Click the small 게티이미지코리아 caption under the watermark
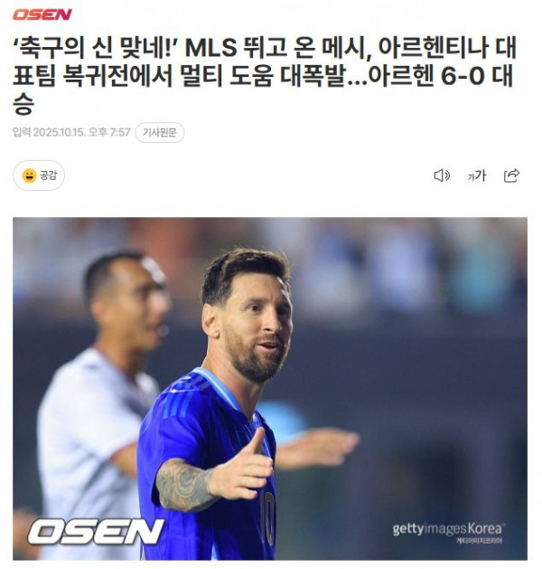The image size is (542, 569). (480, 541)
